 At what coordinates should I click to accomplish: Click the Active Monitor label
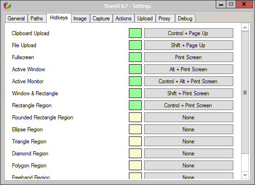coord(28,81)
